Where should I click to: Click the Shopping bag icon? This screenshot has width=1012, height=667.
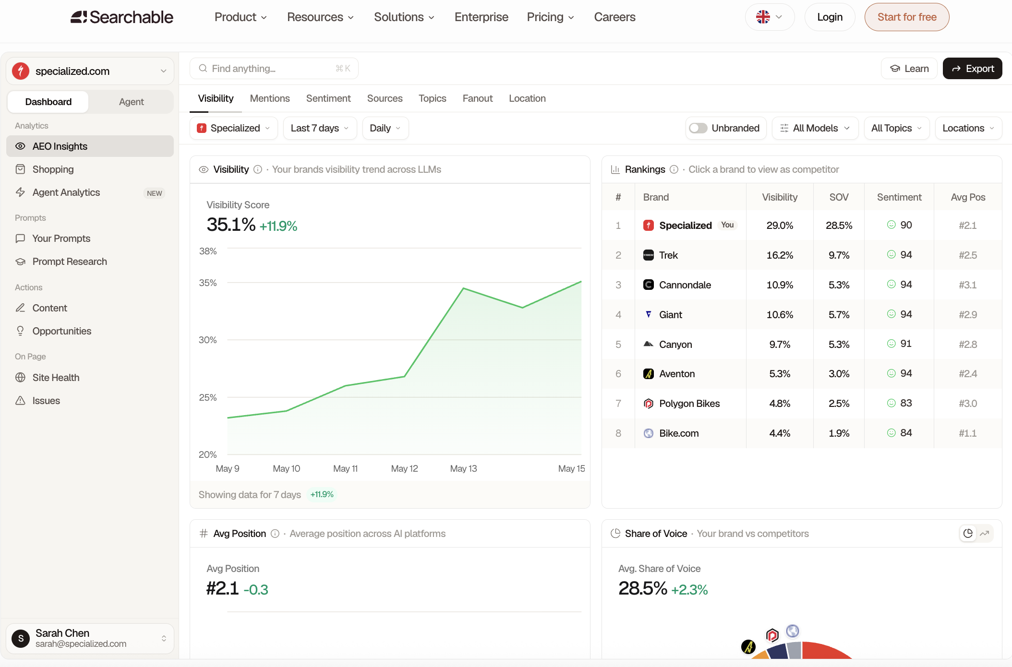pos(20,169)
